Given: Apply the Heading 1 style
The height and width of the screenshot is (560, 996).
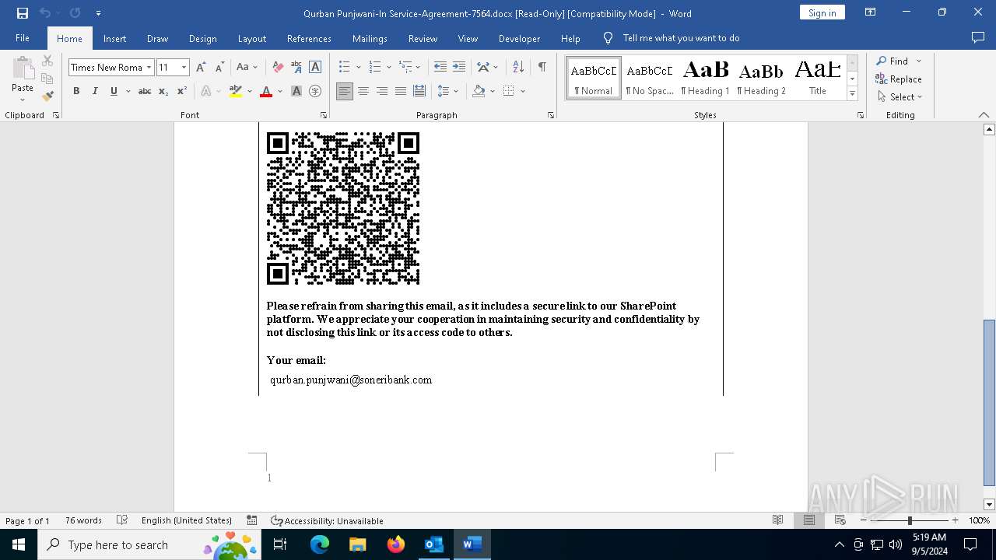Looking at the screenshot, I should [x=706, y=79].
